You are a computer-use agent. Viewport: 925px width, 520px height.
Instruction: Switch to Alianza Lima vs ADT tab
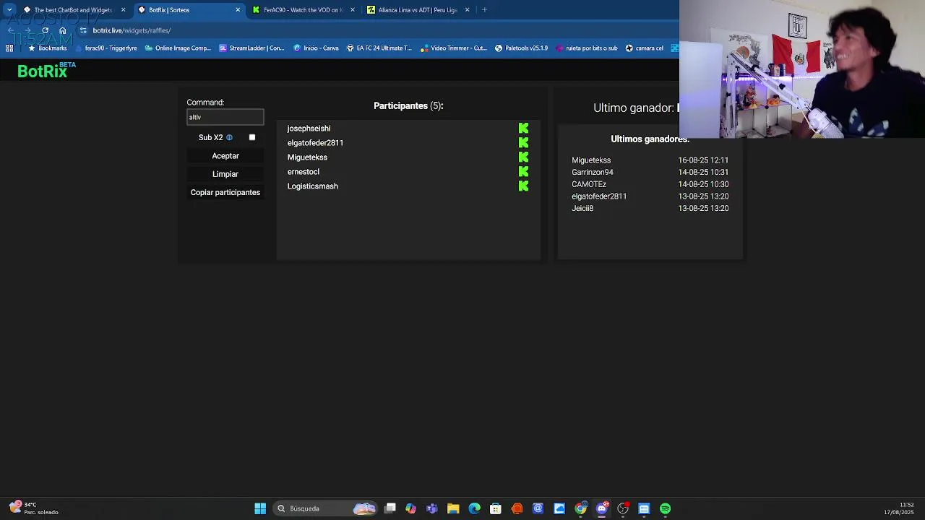pyautogui.click(x=418, y=10)
